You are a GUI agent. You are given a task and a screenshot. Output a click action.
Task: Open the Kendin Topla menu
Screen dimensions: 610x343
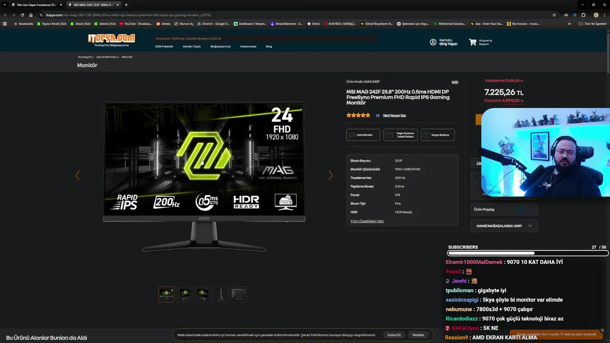click(192, 47)
